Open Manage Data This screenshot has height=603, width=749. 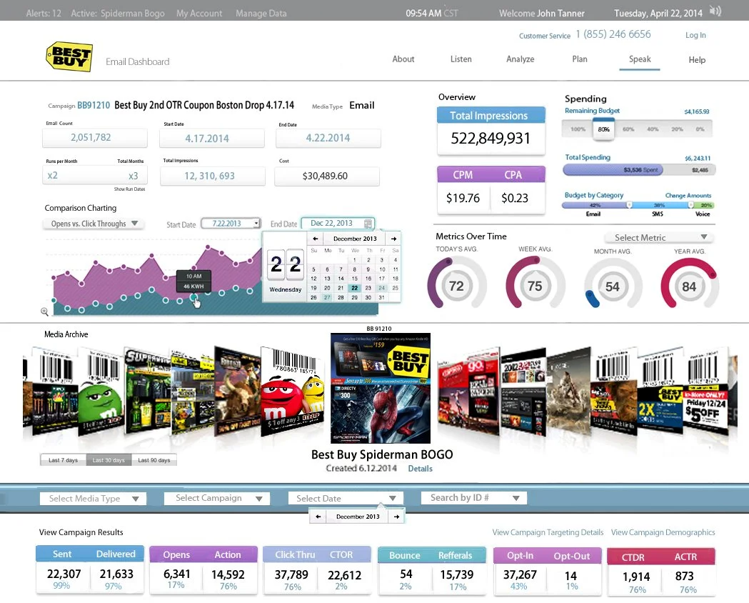pos(261,14)
